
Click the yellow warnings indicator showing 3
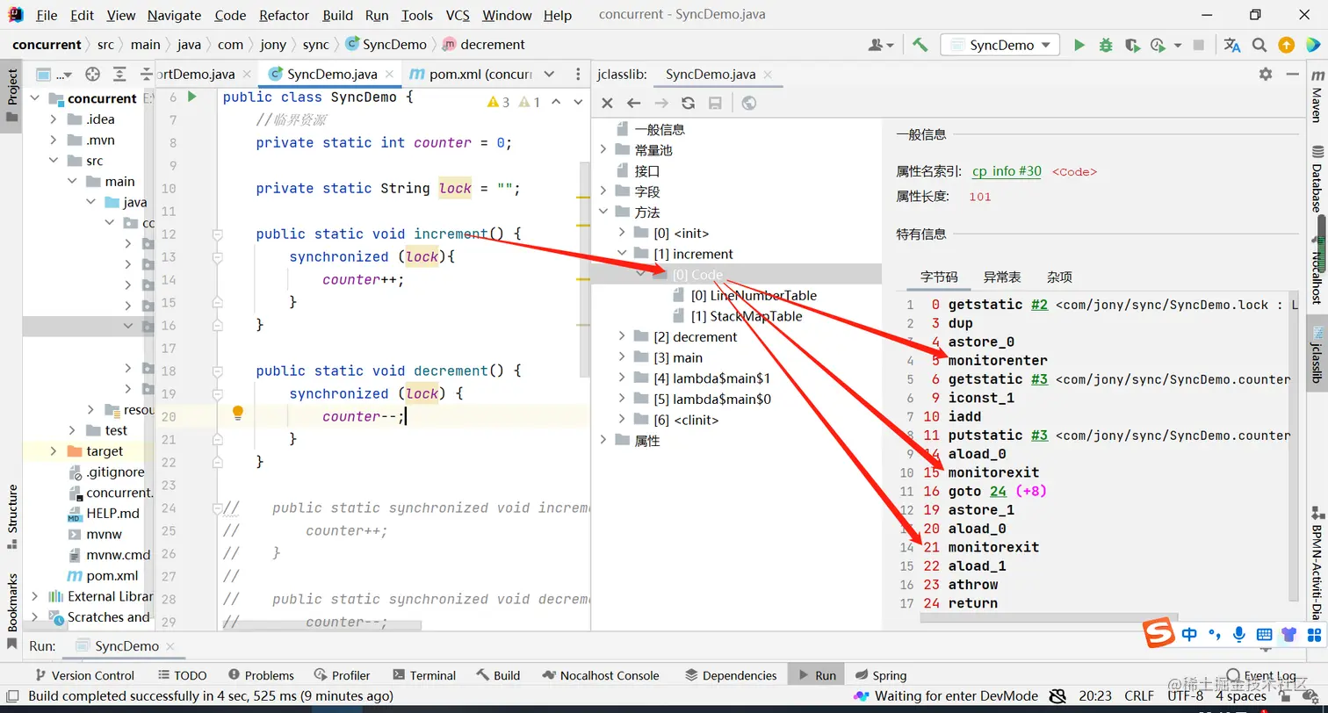tap(498, 102)
